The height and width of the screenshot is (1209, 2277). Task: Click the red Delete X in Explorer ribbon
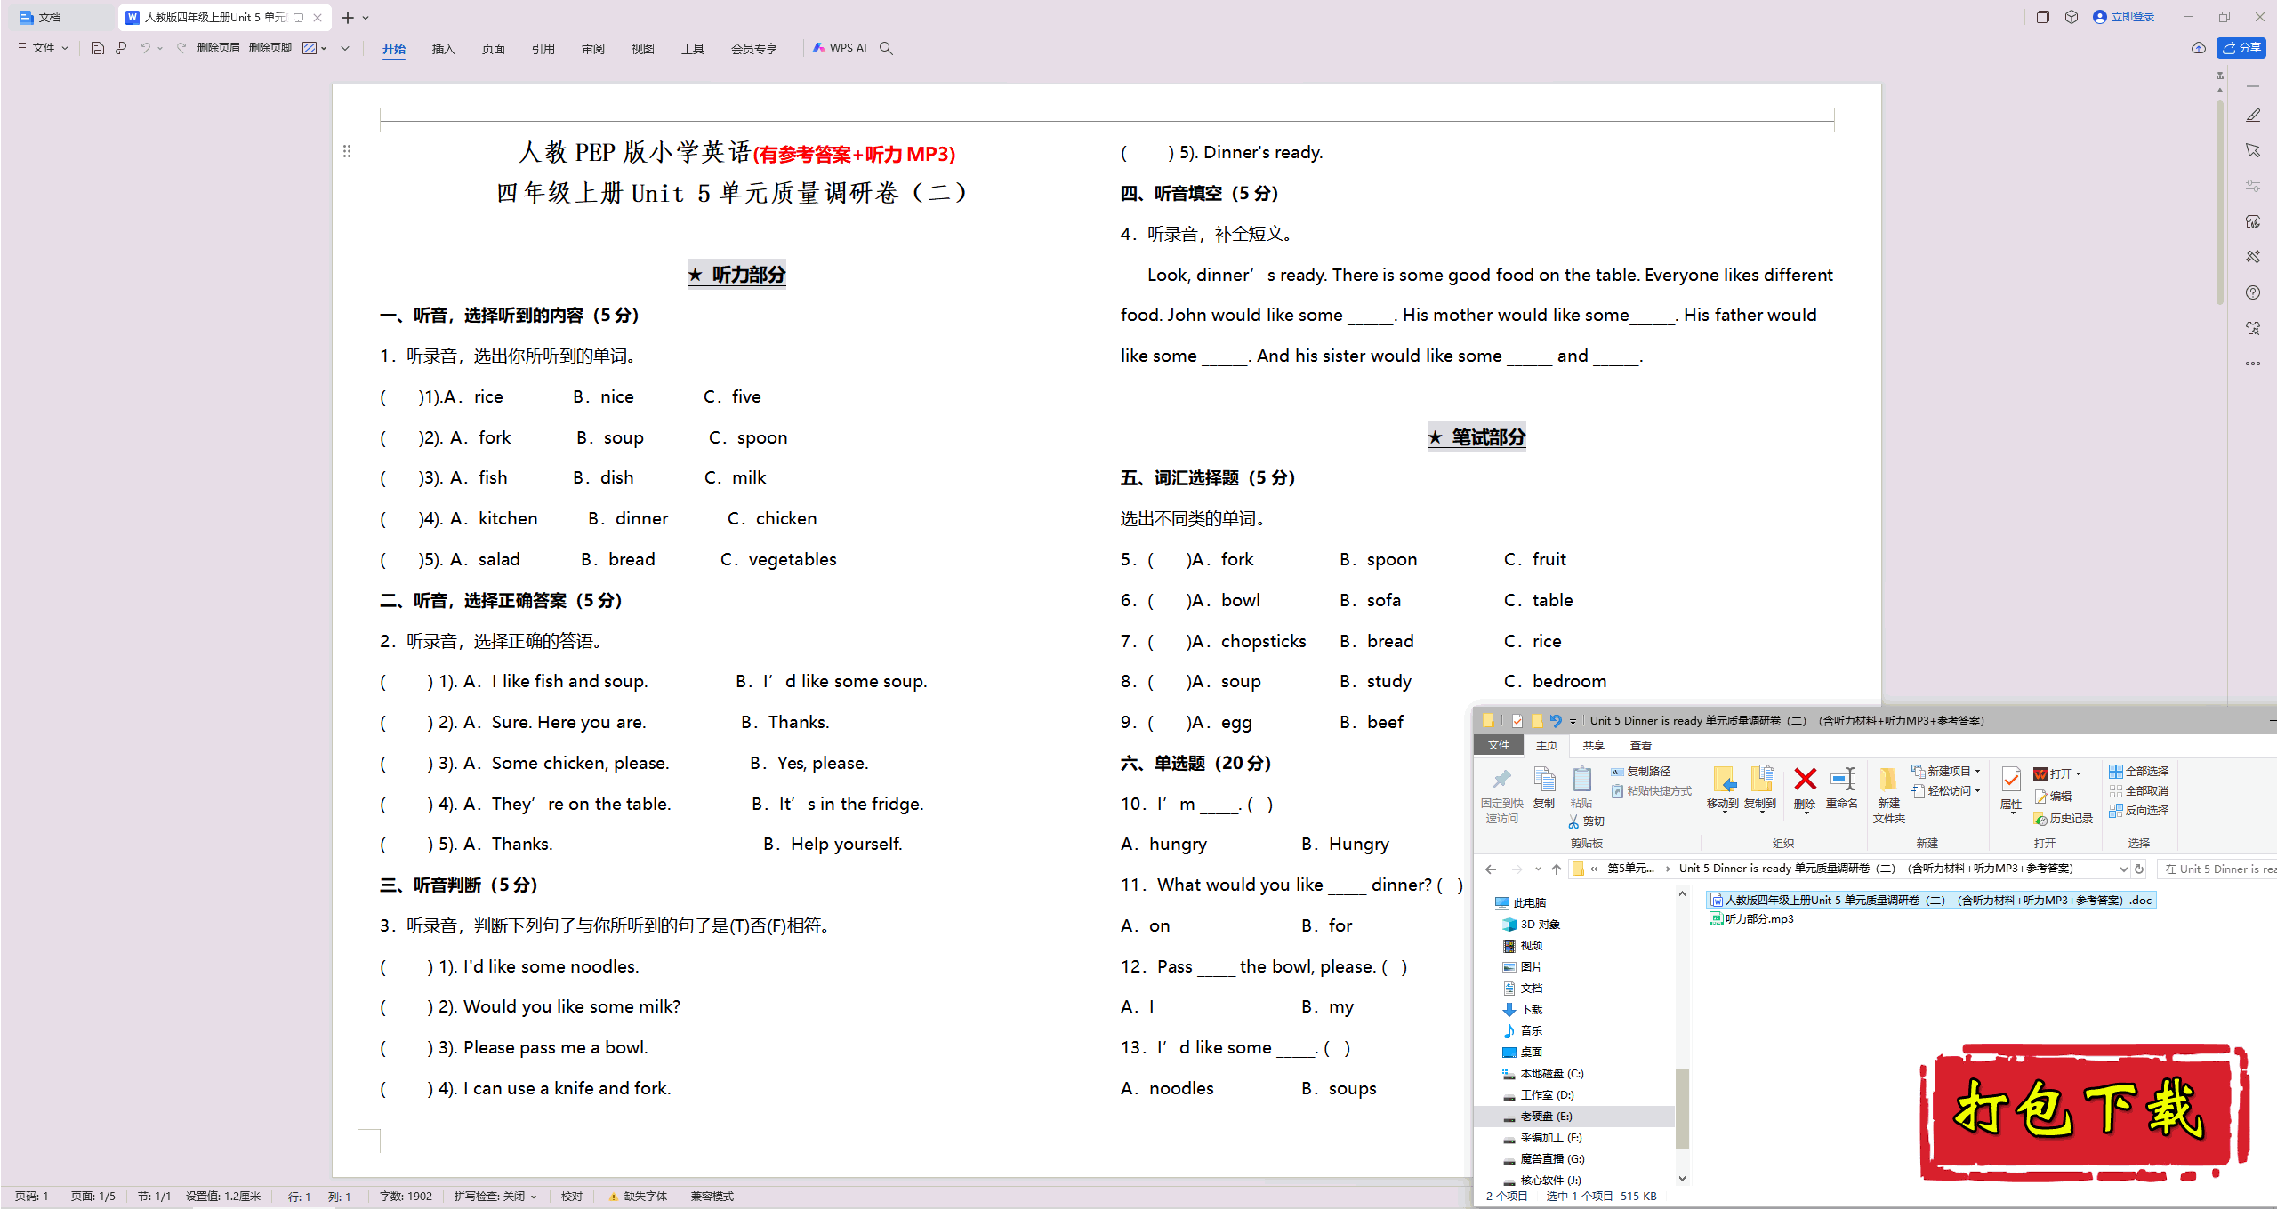(x=1805, y=780)
